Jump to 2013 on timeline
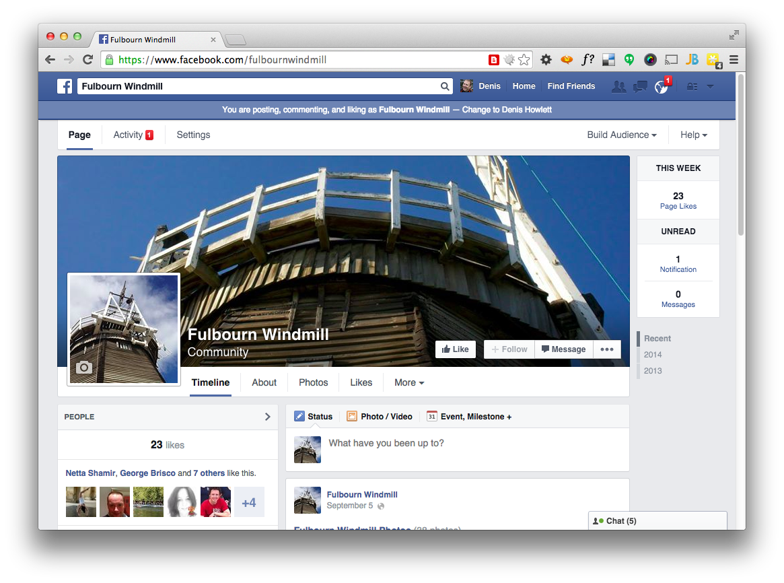The height and width of the screenshot is (583, 784). 653,370
